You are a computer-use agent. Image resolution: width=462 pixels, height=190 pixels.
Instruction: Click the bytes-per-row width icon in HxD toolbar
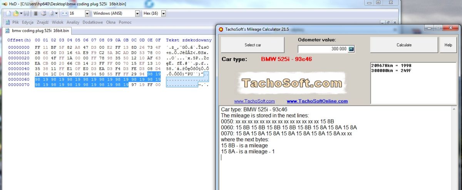click(x=64, y=13)
